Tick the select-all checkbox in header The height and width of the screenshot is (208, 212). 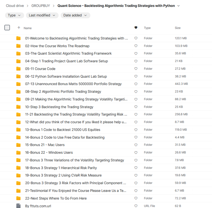pyautogui.click(x=7, y=28)
